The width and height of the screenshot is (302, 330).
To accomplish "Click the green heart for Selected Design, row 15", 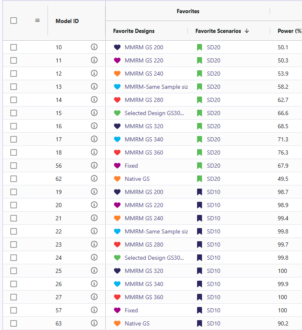I will (117, 113).
